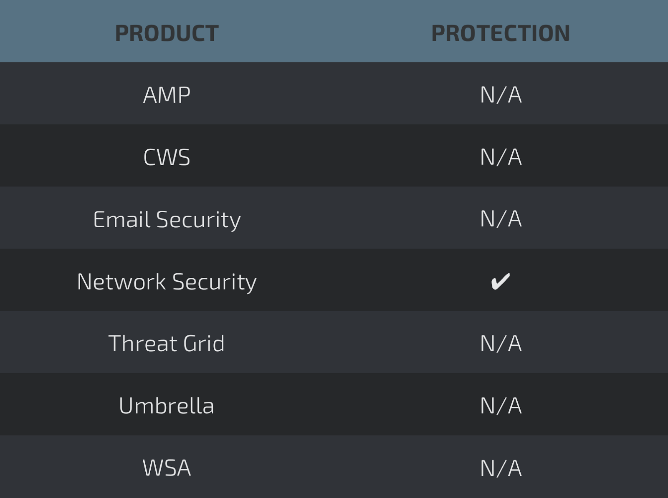668x498 pixels.
Task: Select the whole WSA table row
Action: (x=334, y=468)
